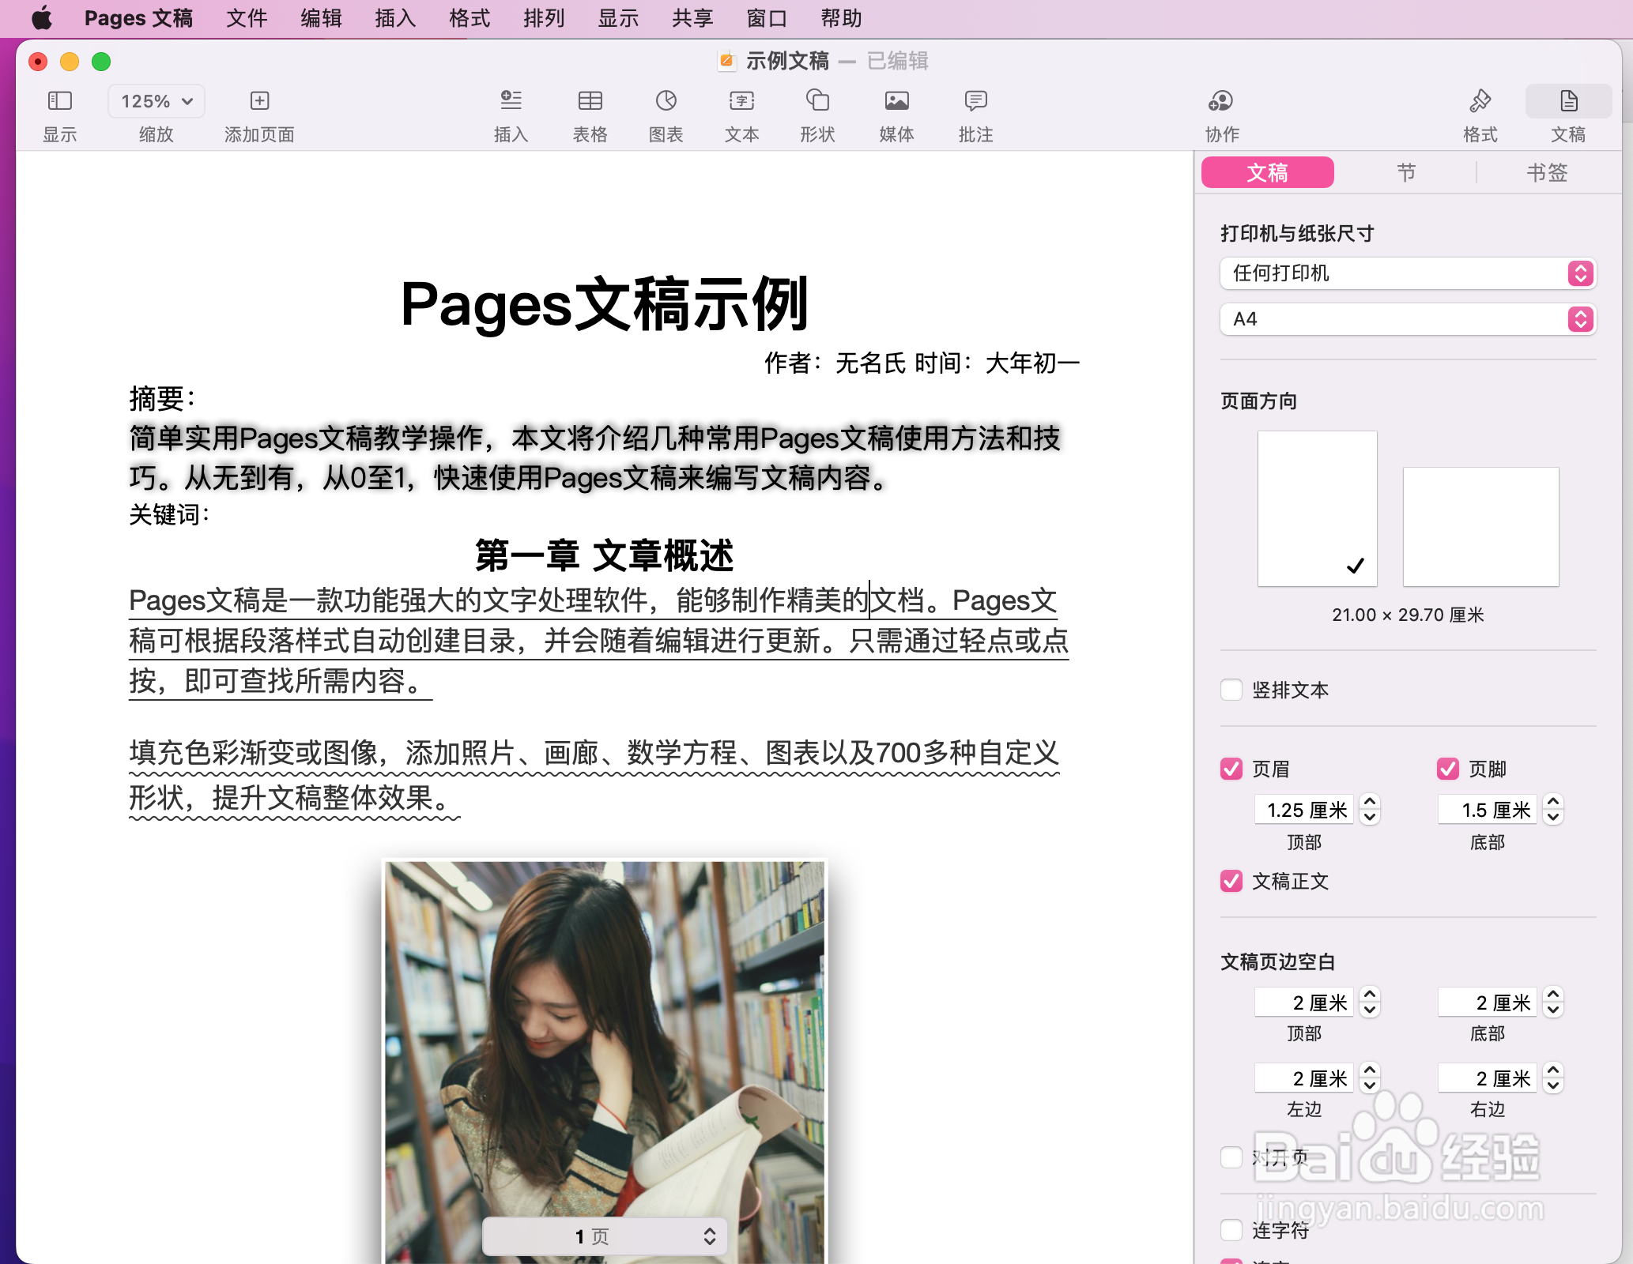Screen dimensions: 1633x1264
Task: Click the document title 示例文稿 in titlebar
Action: tap(787, 61)
